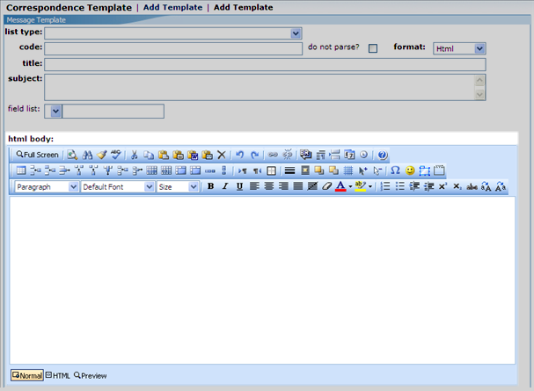The image size is (534, 391).
Task: Click the print preview magnifier icon
Action: pyautogui.click(x=72, y=155)
